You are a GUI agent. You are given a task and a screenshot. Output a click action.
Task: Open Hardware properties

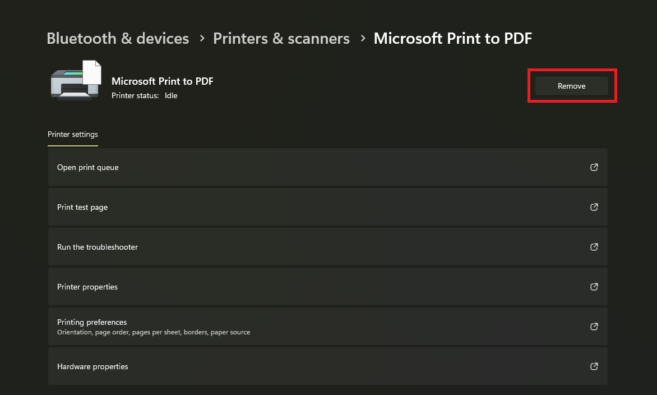point(328,366)
